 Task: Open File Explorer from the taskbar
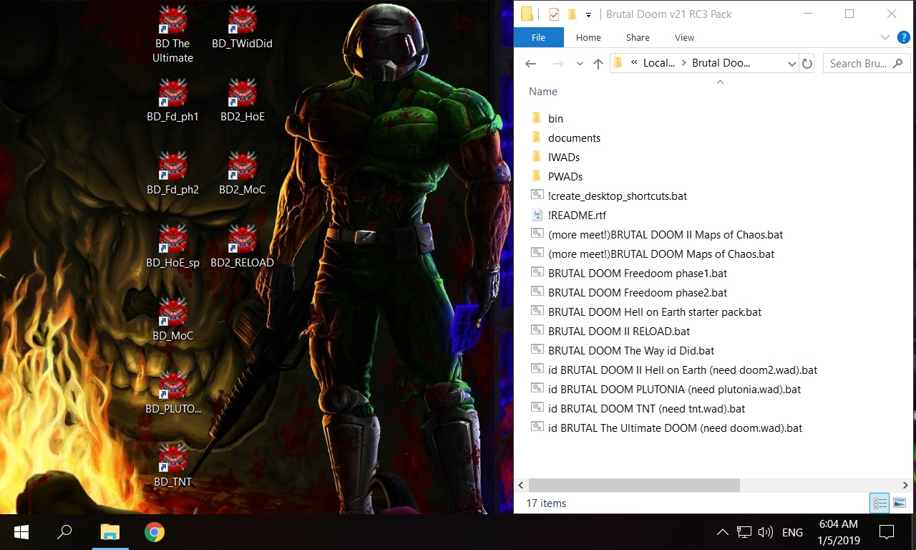109,532
